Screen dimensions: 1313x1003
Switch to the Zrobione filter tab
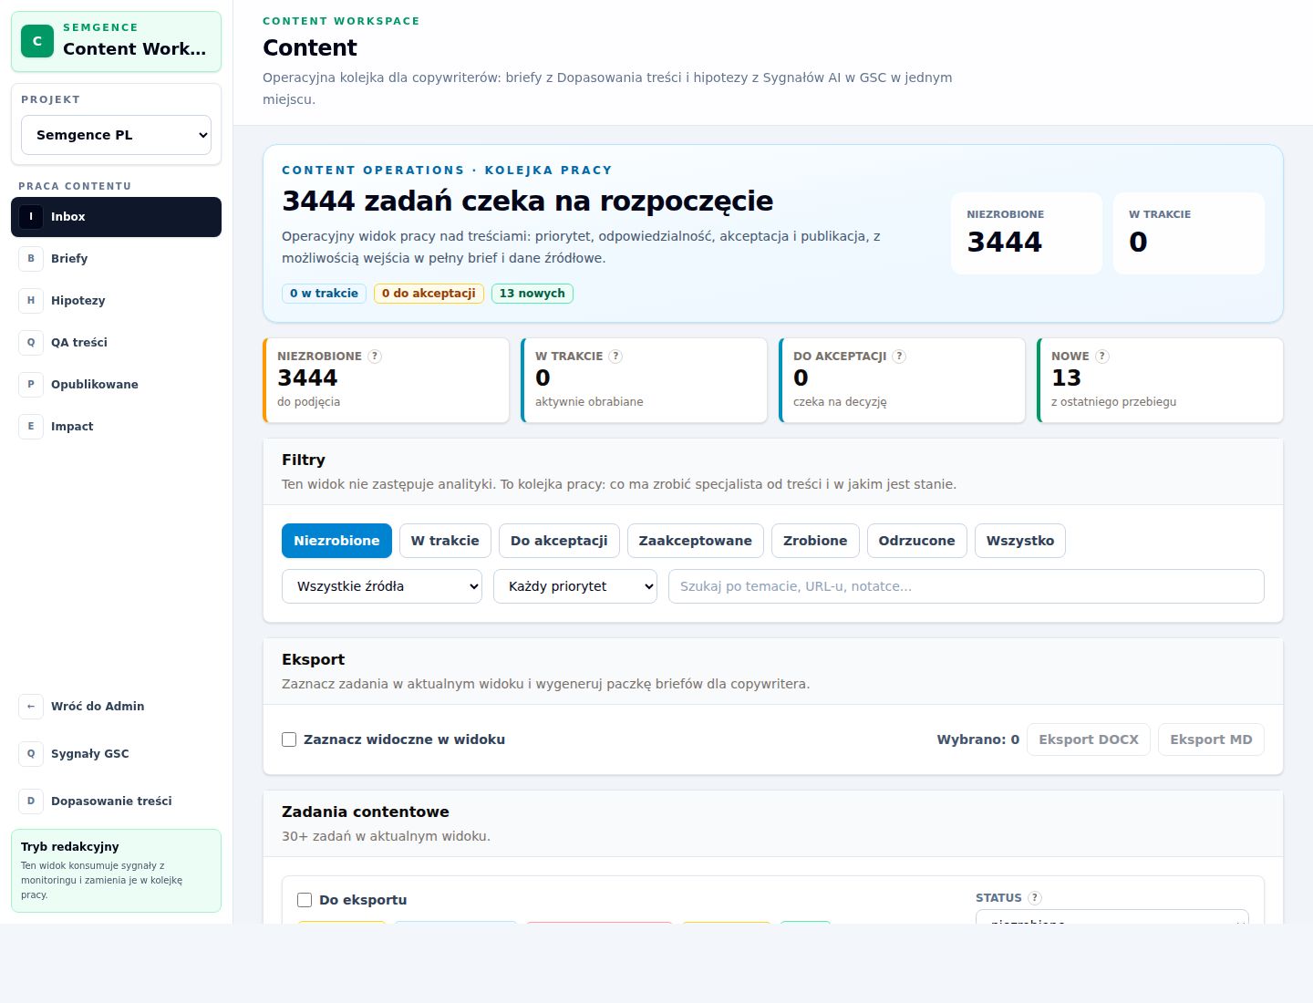pos(815,541)
